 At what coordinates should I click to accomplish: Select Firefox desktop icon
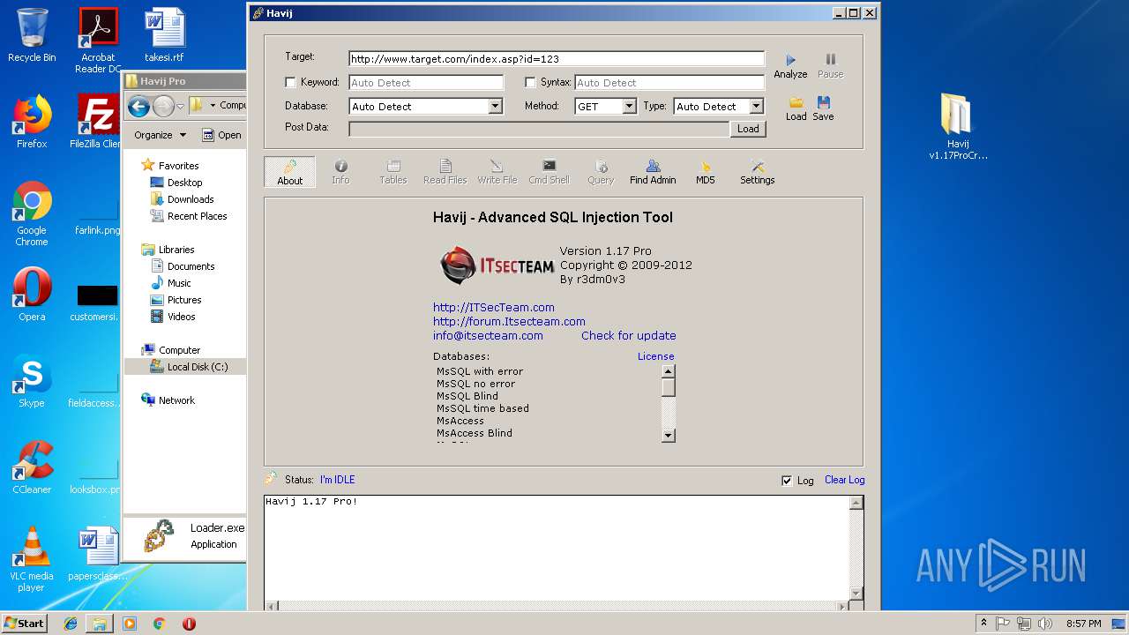click(32, 121)
